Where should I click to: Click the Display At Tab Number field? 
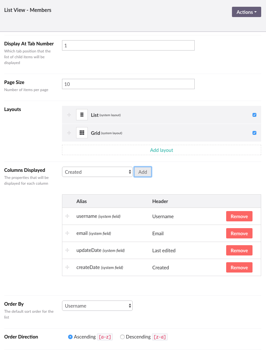128,45
